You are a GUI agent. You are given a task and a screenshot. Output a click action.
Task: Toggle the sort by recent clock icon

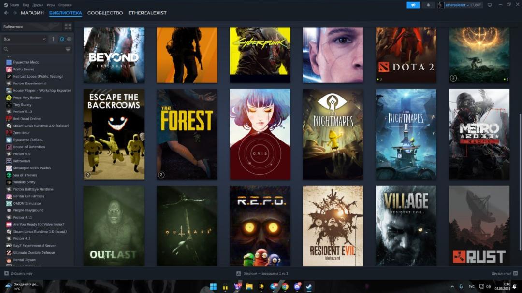click(x=62, y=39)
